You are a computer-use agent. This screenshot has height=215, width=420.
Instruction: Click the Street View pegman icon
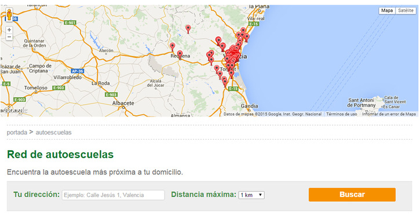9,15
